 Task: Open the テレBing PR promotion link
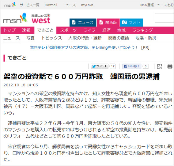[x=84, y=48]
